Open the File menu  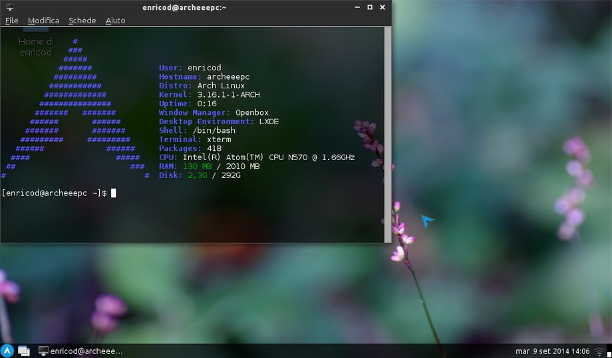pyautogui.click(x=12, y=21)
